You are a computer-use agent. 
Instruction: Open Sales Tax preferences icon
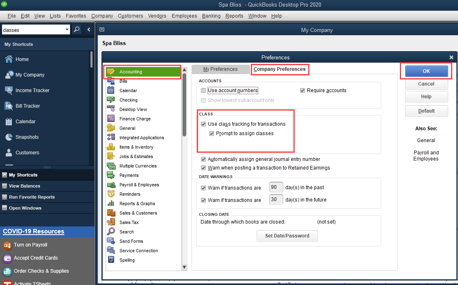(111, 222)
